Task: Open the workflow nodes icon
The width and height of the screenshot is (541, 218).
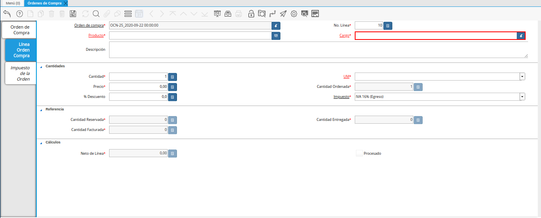Action: 273,14
